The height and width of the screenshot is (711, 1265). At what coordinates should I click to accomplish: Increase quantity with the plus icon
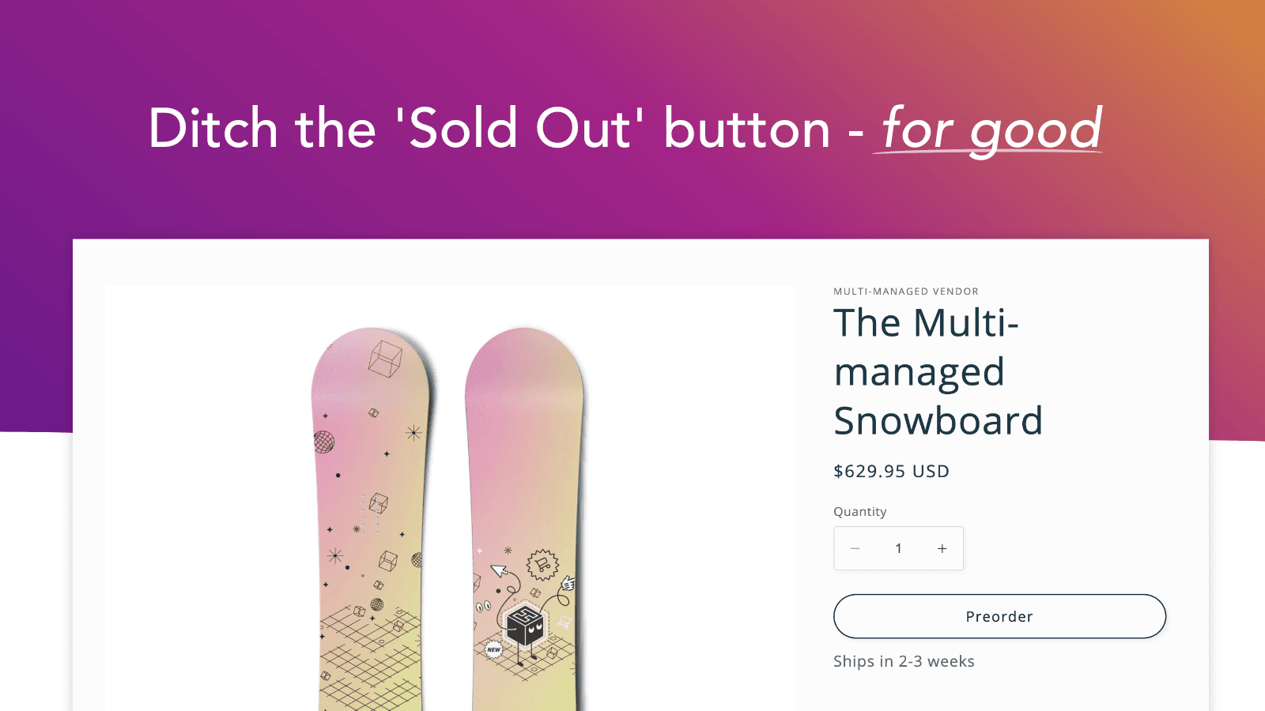point(942,548)
